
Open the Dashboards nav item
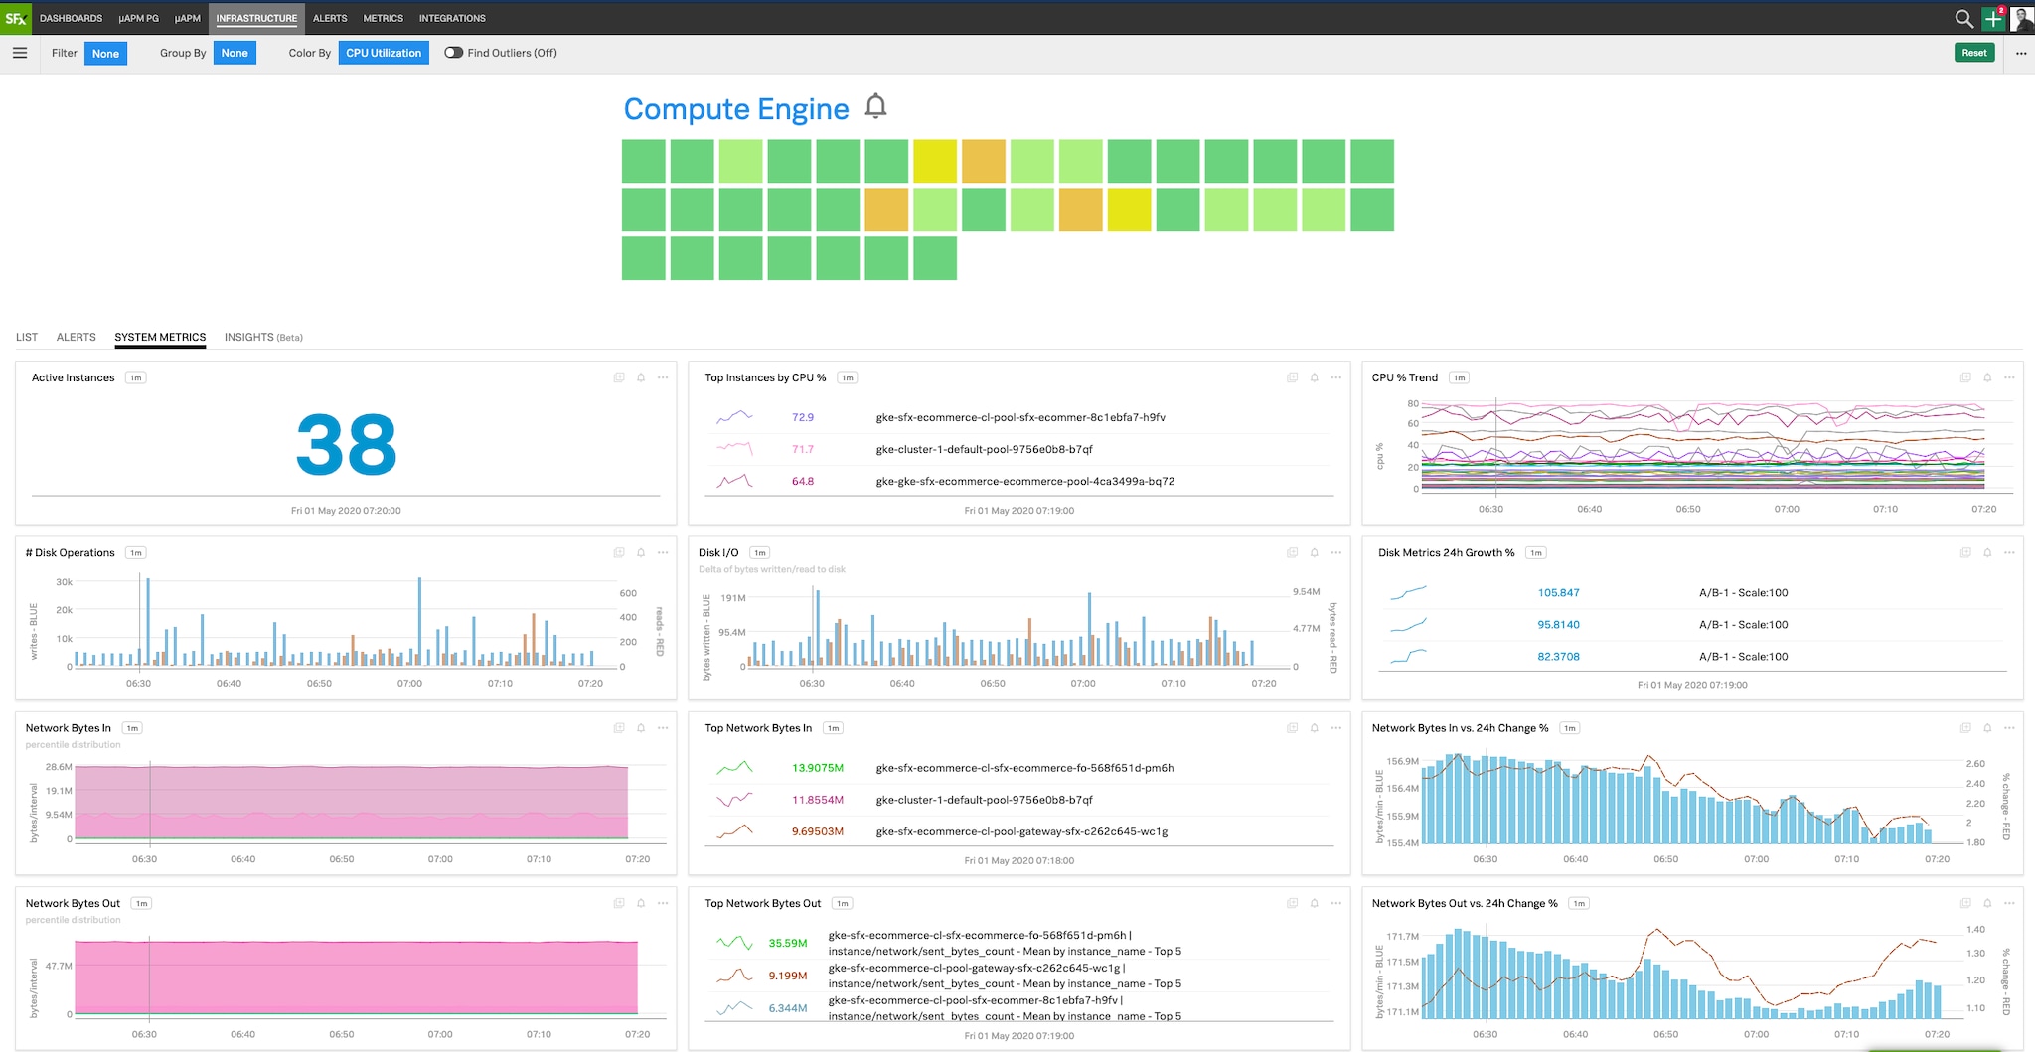click(71, 18)
